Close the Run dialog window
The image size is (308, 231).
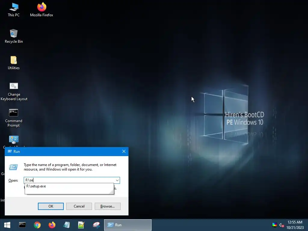click(x=124, y=152)
